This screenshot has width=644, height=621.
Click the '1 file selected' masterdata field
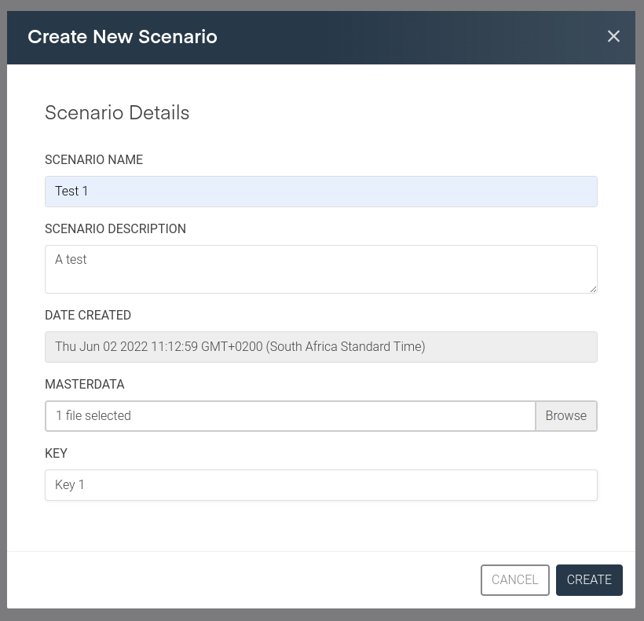pyautogui.click(x=290, y=416)
